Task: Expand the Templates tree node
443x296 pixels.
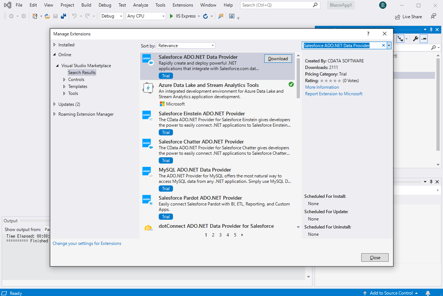Action: click(65, 87)
